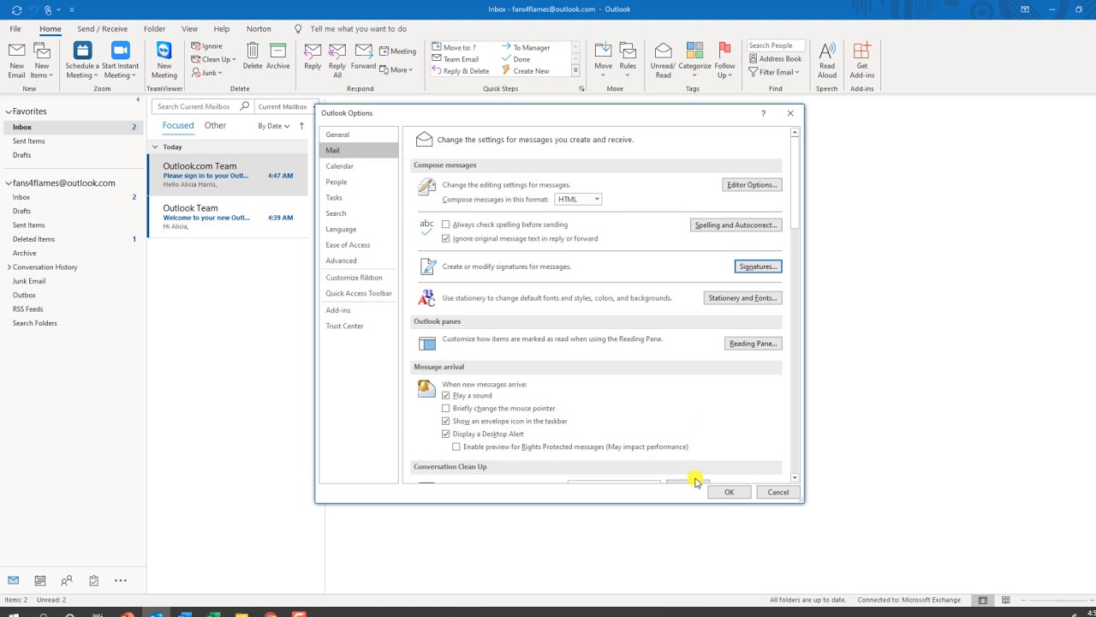This screenshot has width=1096, height=617.
Task: Toggle Display a Desktop Alert checkbox
Action: [445, 434]
